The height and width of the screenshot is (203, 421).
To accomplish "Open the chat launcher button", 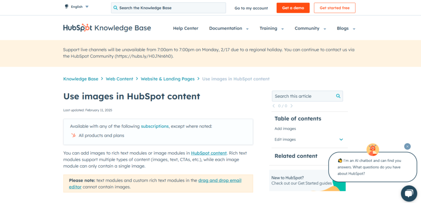I will click(409, 194).
